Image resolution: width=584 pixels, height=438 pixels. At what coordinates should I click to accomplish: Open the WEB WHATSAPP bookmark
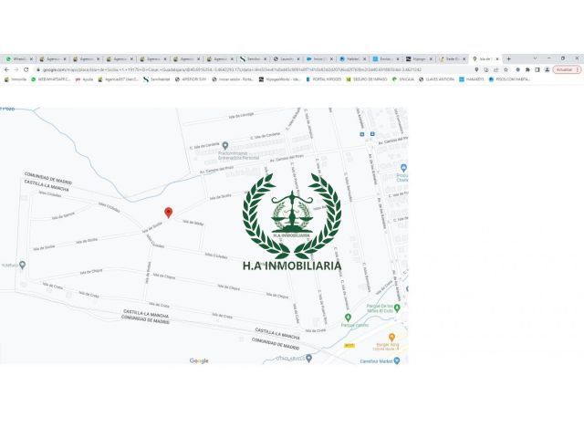pyautogui.click(x=51, y=79)
